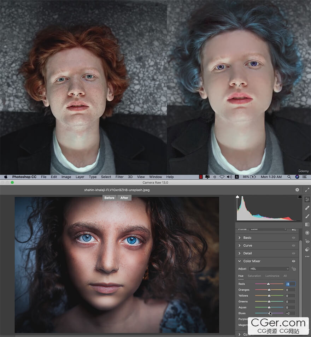Toggle the Curve panel visibility eye
The width and height of the screenshot is (311, 337).
[294, 246]
